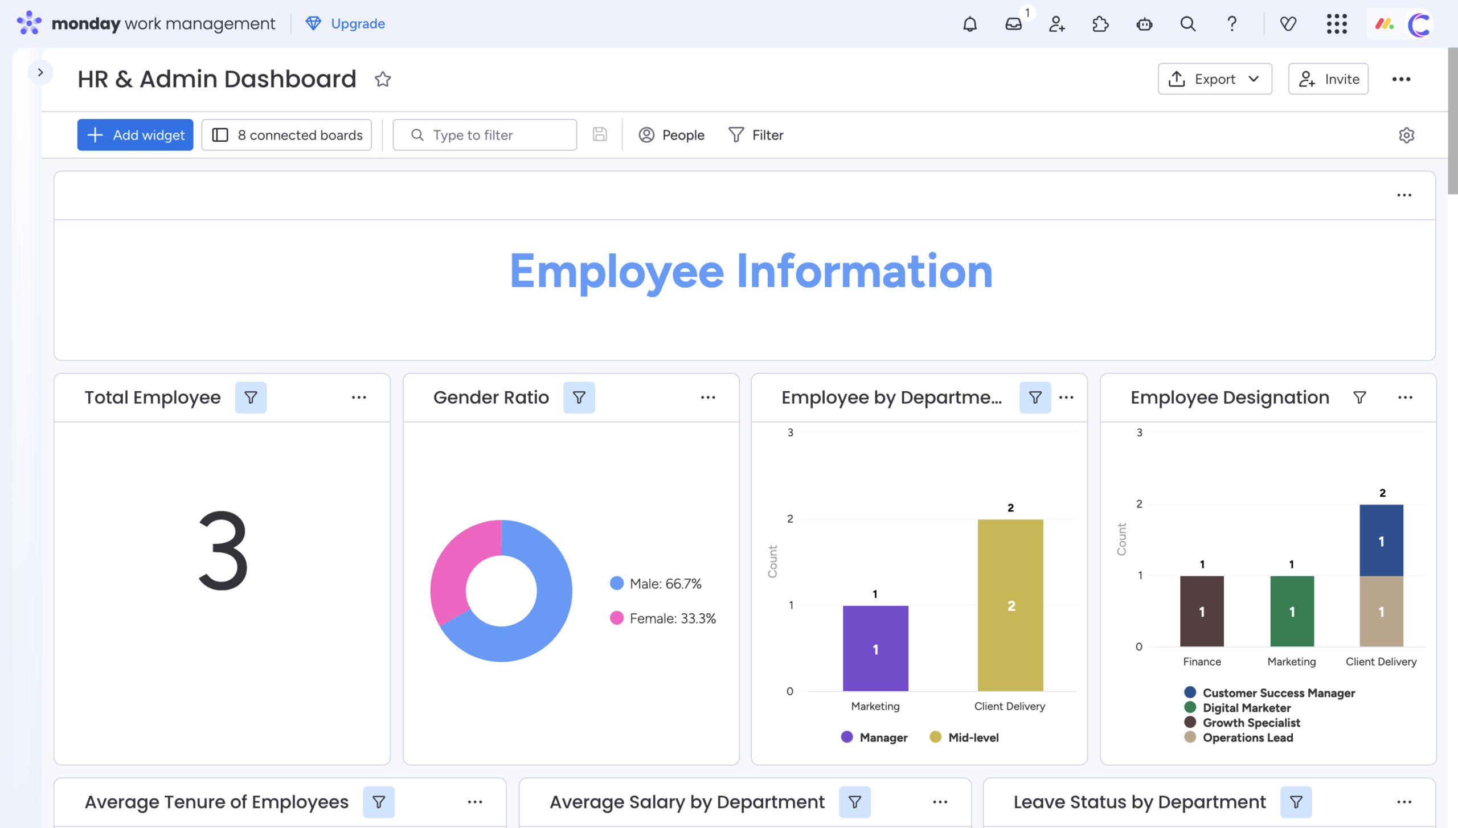Open Gender Ratio widget three-dot menu
The height and width of the screenshot is (828, 1458).
(708, 397)
